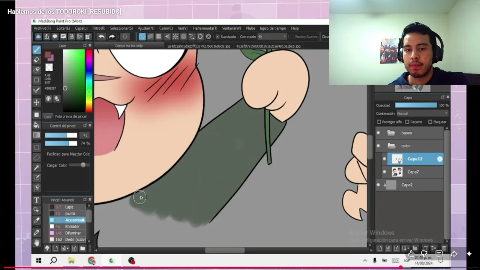Select the Brush tool in left toolbar
Viewport: 480px width, 270px height.
(36, 50)
